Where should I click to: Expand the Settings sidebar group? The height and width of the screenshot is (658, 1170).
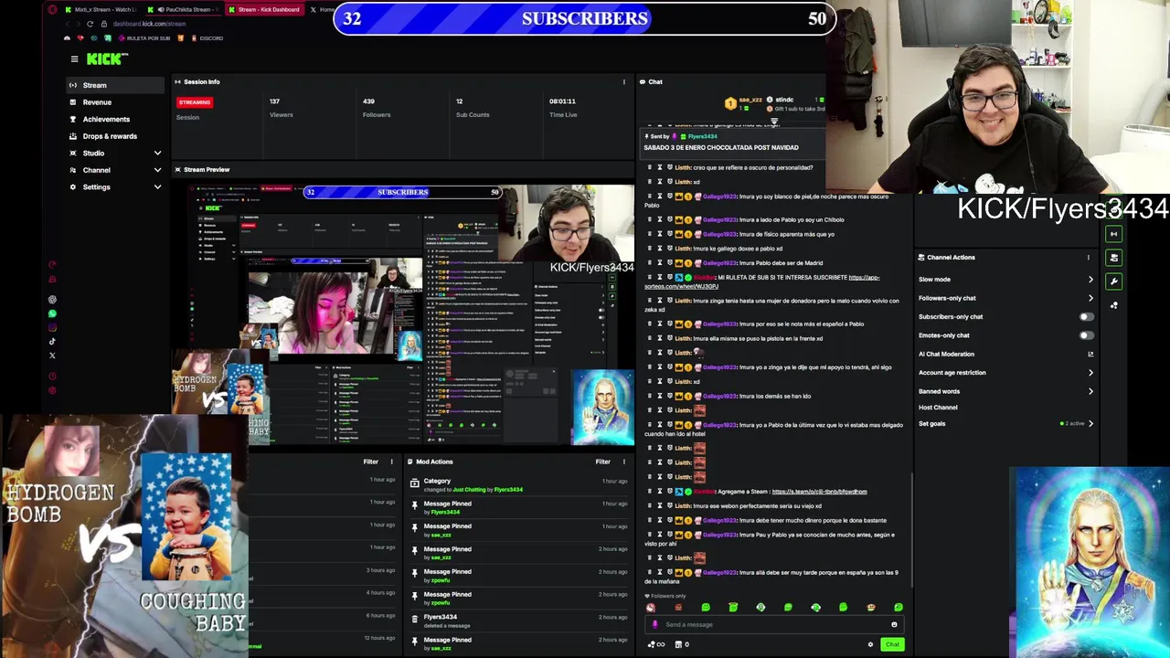tap(115, 186)
